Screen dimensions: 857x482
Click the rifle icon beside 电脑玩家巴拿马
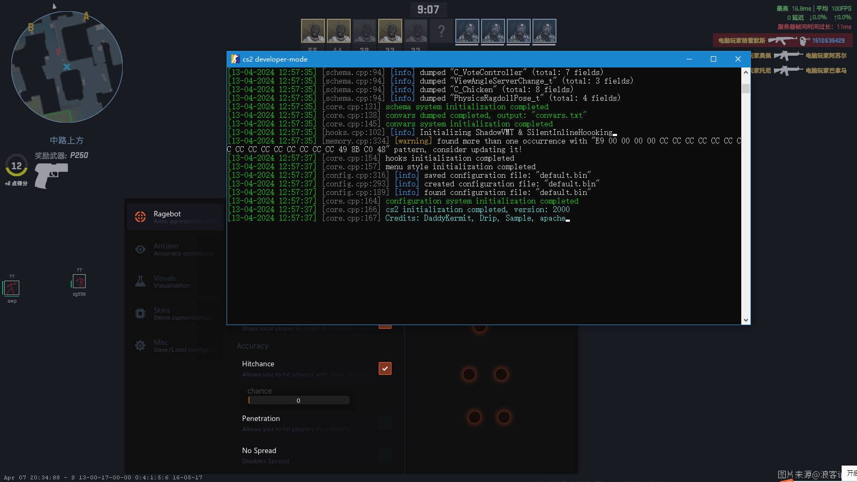tap(788, 70)
